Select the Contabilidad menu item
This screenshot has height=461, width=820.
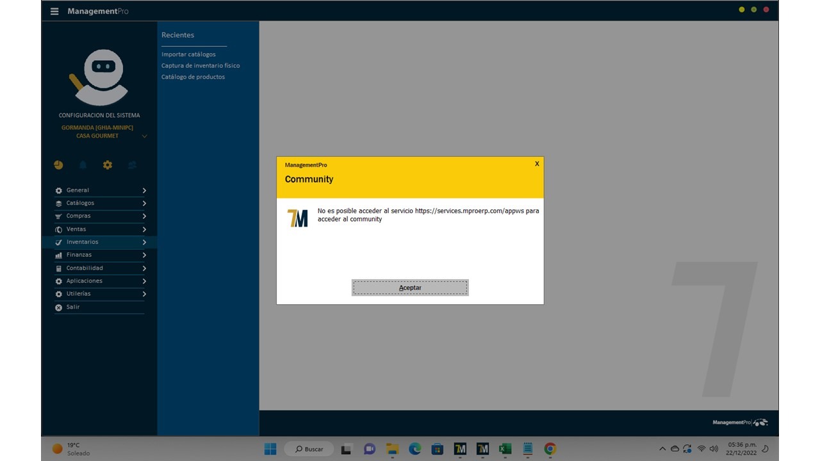85,268
